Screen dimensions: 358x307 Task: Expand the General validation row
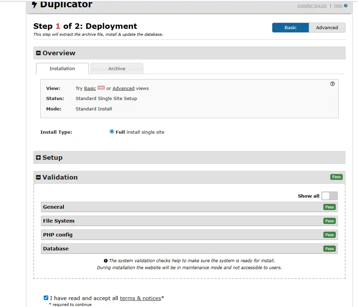(x=189, y=207)
